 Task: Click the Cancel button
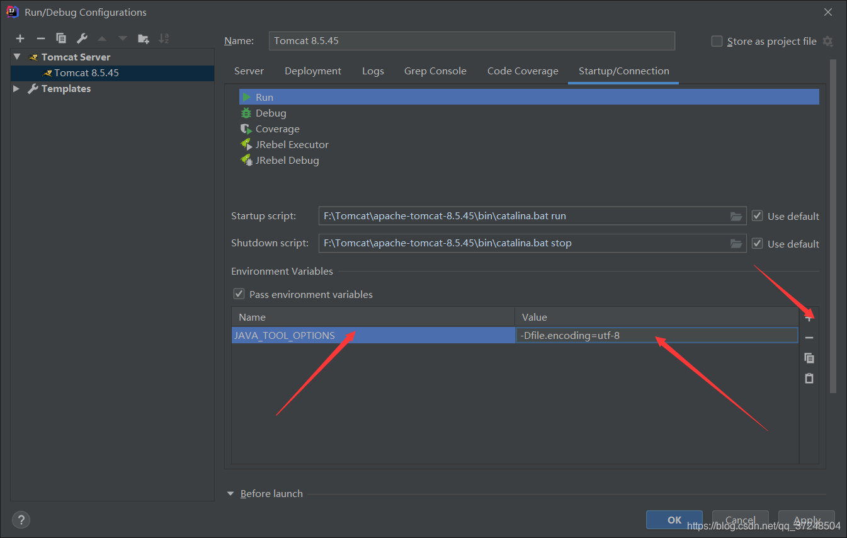pyautogui.click(x=741, y=520)
